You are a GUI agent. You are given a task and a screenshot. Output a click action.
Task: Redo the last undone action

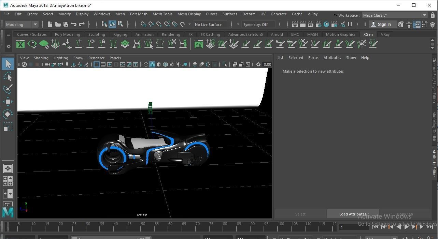pos(82,24)
